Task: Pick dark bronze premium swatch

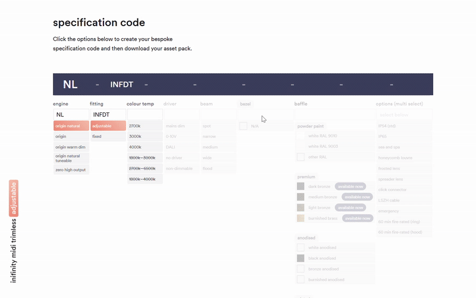Action: 300,186
